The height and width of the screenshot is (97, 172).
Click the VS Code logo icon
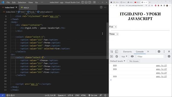tap(3, 2)
